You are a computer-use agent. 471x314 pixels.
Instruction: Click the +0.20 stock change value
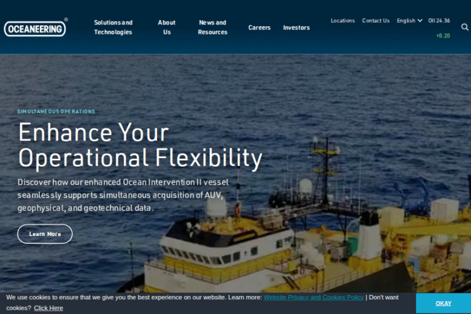(443, 36)
